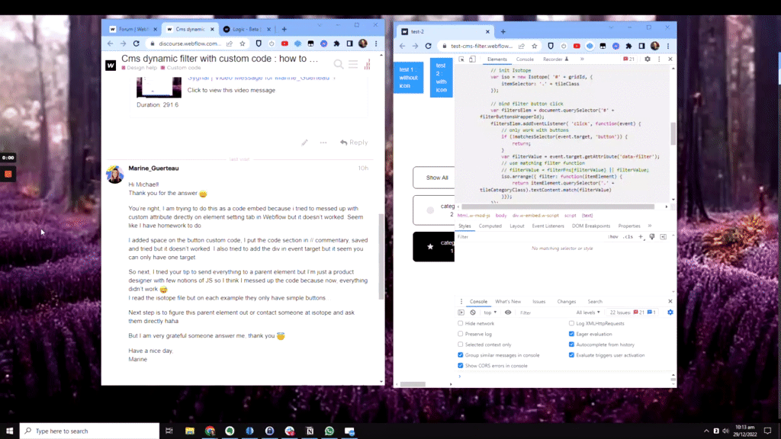Open element classes with the .cls icon
This screenshot has height=439, width=781.
point(628,236)
